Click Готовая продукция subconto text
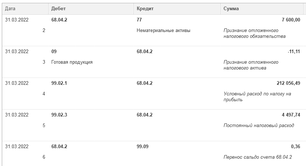The height and width of the screenshot is (166, 306). click(72, 62)
